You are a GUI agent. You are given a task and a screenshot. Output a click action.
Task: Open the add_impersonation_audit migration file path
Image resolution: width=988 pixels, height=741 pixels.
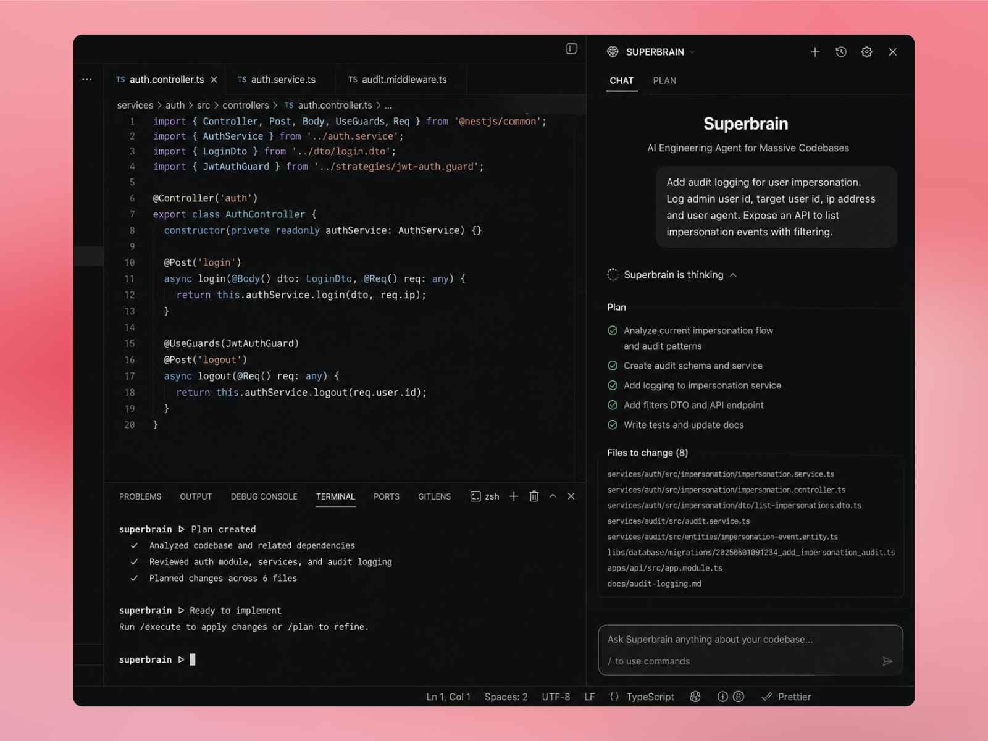(x=751, y=553)
